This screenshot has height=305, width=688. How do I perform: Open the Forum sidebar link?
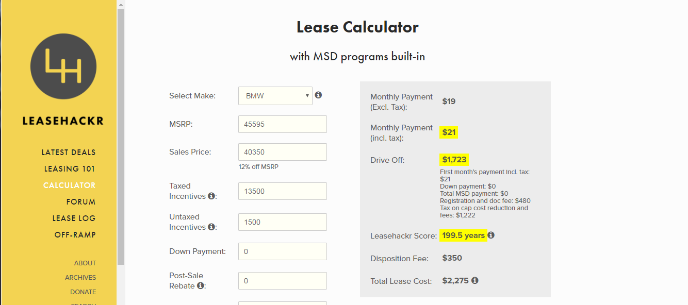(x=81, y=202)
